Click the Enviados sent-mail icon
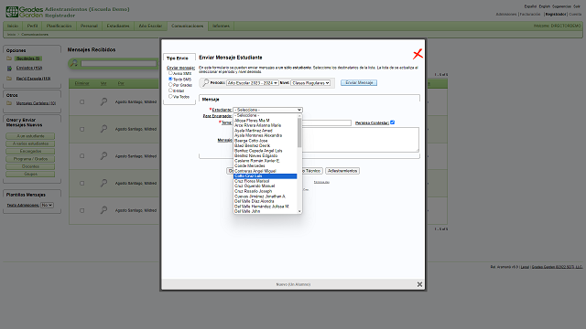The width and height of the screenshot is (586, 329). pyautogui.click(x=9, y=69)
